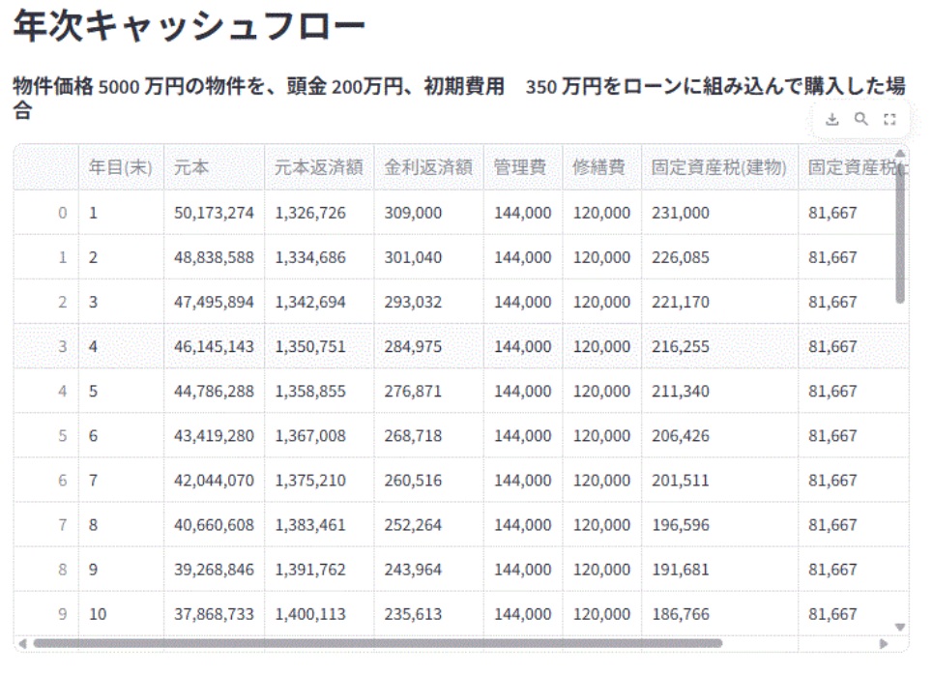Viewport: 933px width, 675px height.
Task: Click the horizontal scrollbar thumb
Action: [x=377, y=642]
